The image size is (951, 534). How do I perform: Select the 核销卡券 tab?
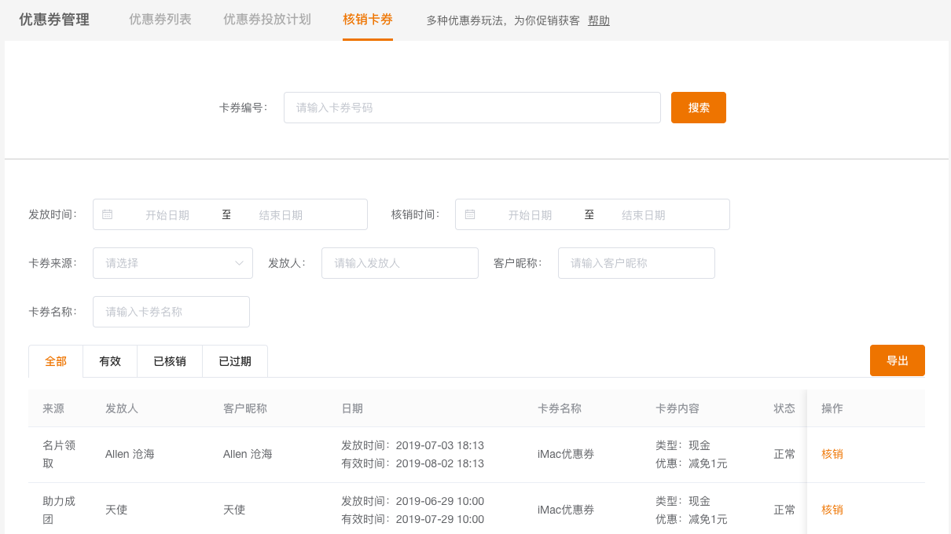pos(368,20)
